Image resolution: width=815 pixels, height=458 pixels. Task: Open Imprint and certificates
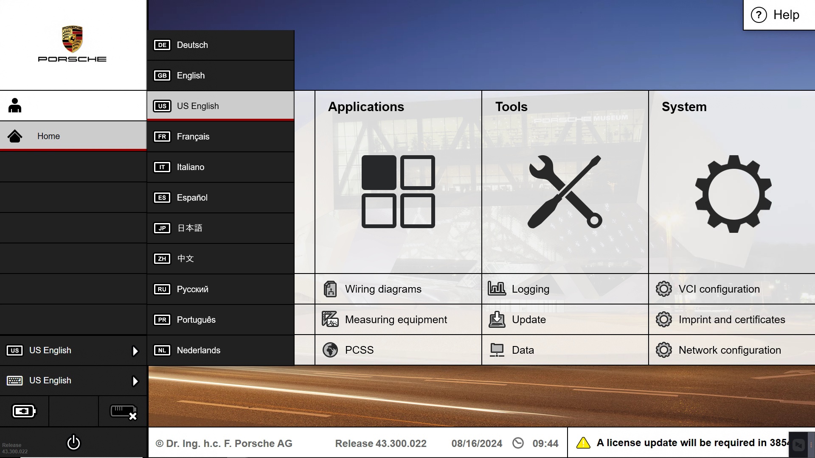click(732, 319)
